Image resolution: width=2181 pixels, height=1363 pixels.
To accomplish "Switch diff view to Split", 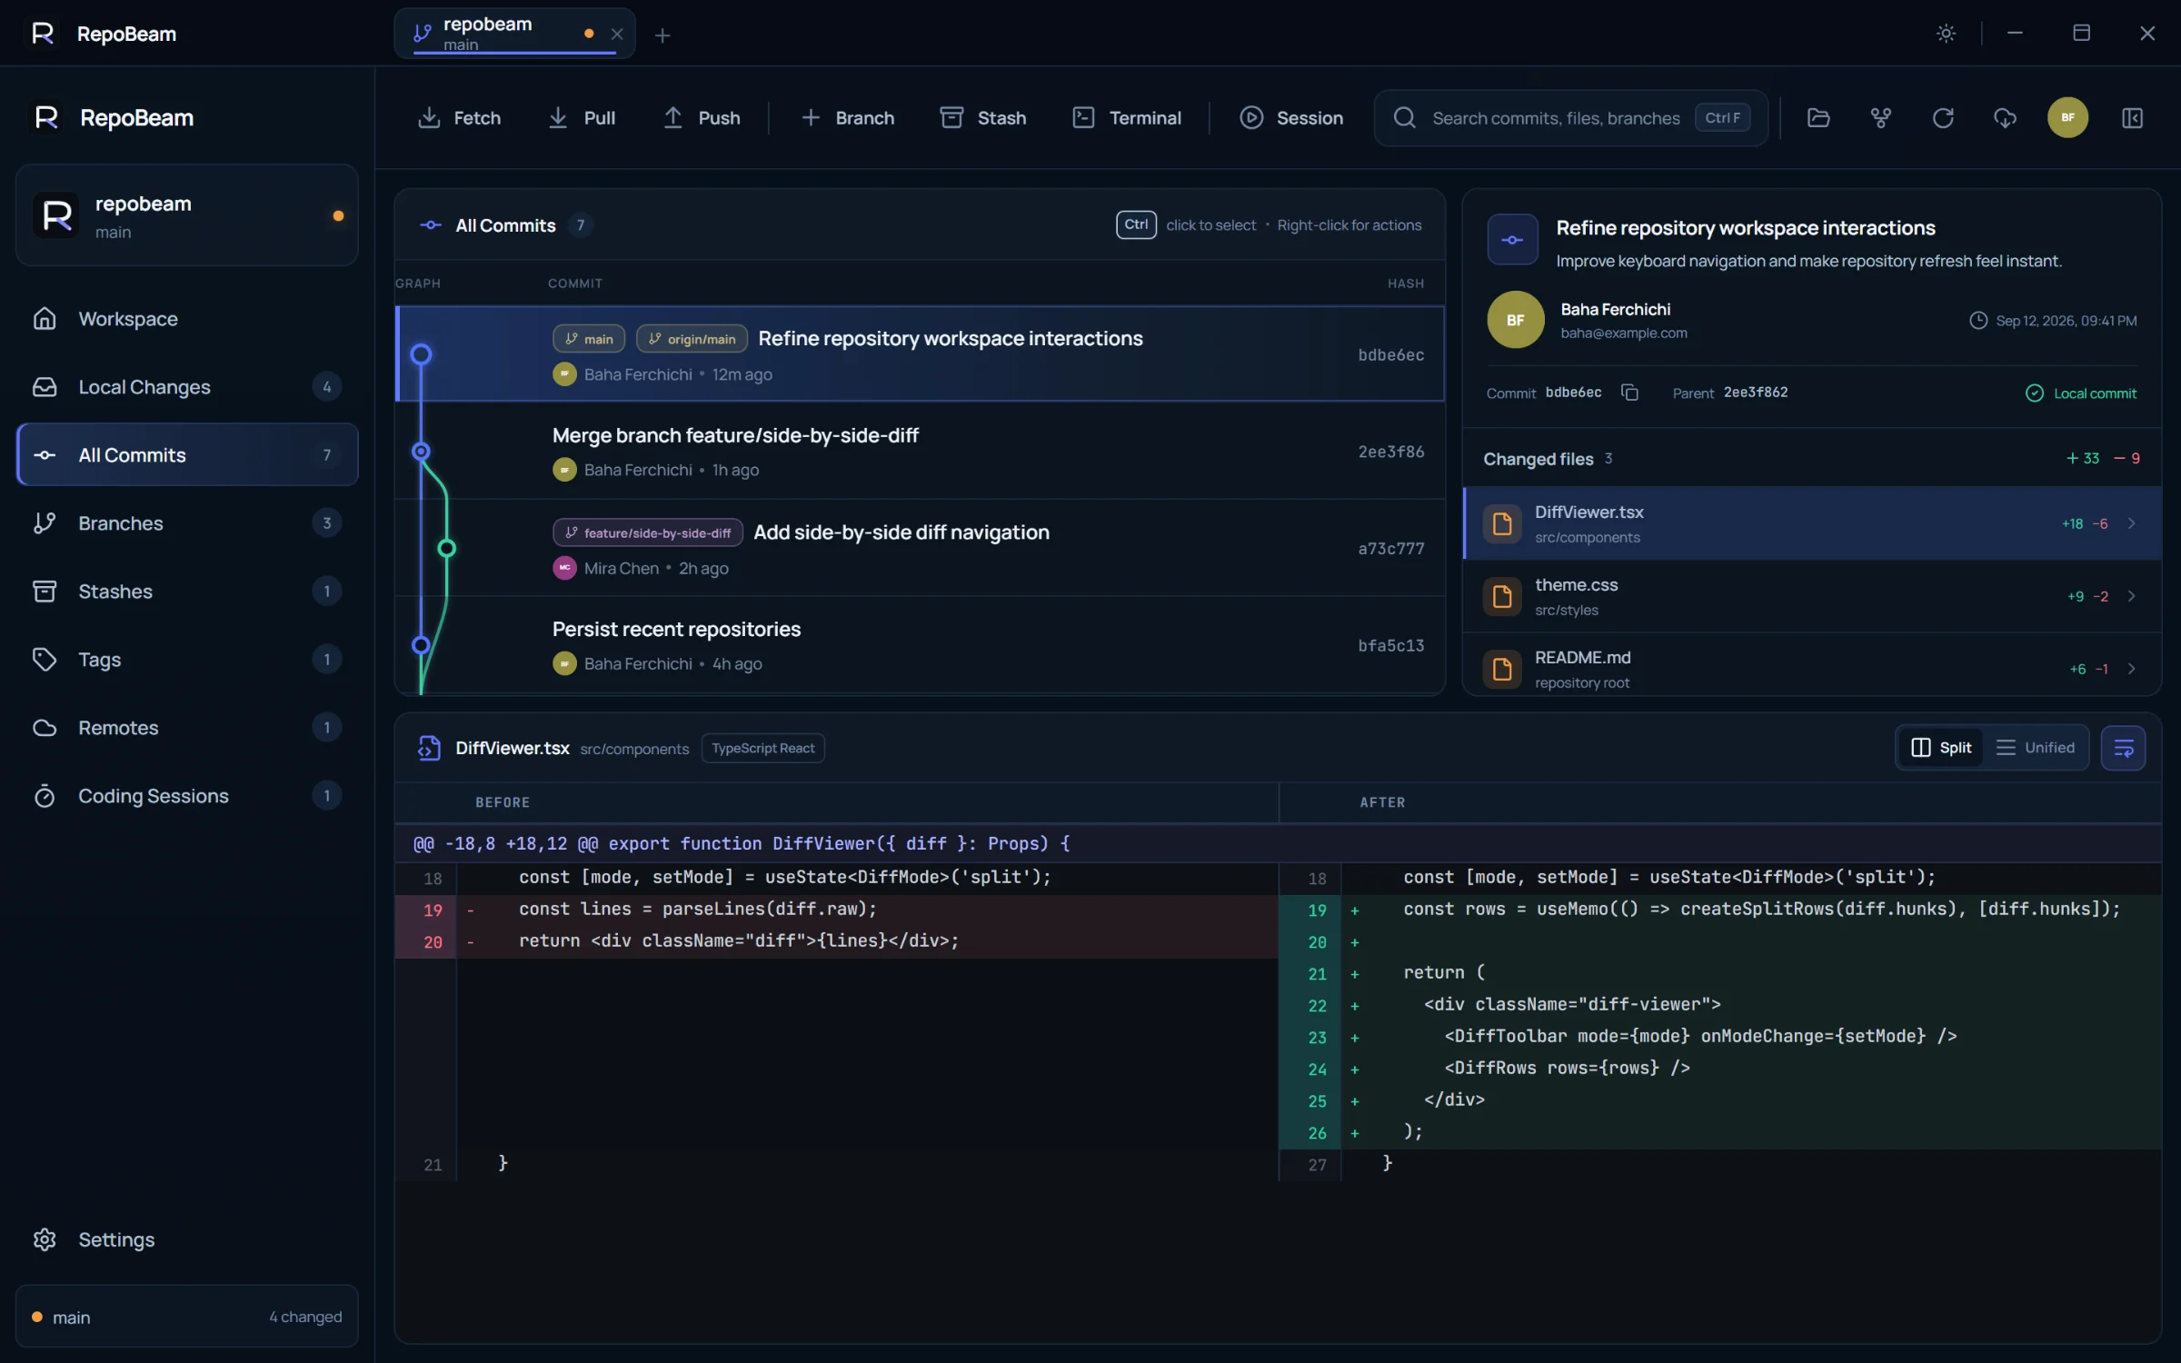I will [x=1941, y=748].
